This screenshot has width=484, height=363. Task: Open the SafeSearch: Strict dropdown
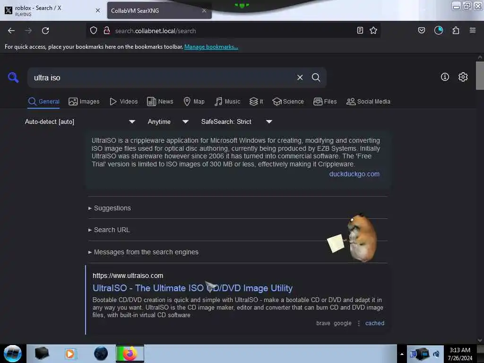236,121
